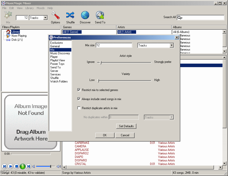Click the MusicMagic Mixer title bar icon
Viewport: 228px width, 176px height.
click(3, 3)
